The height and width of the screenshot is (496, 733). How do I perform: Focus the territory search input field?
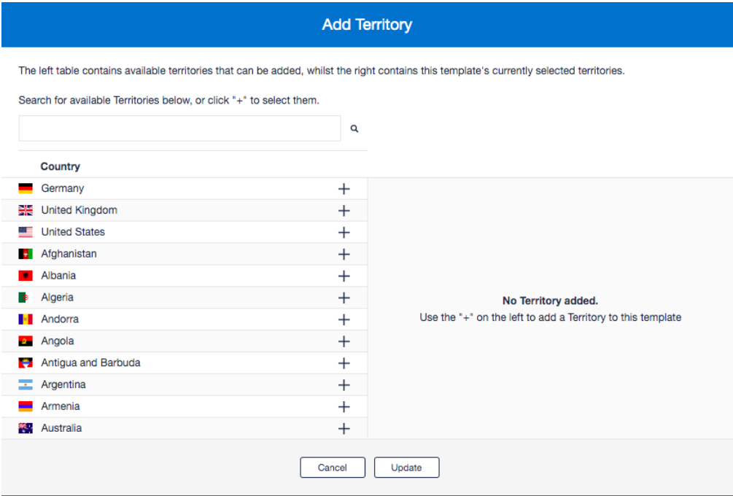pos(179,128)
